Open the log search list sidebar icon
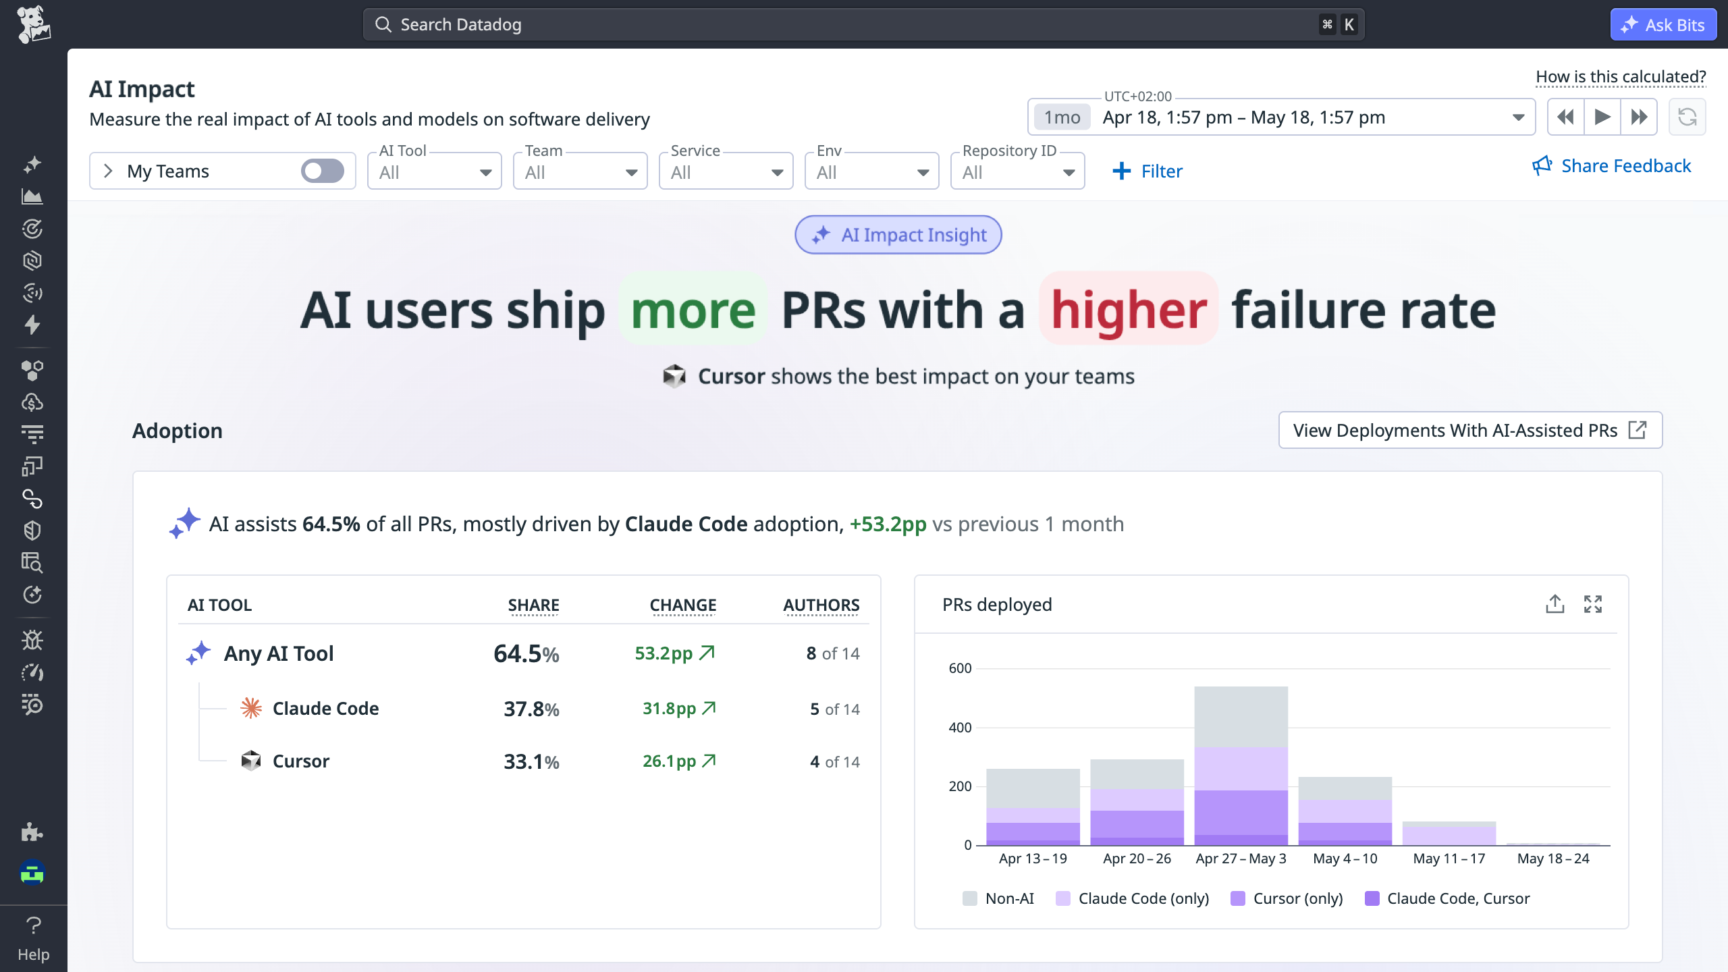The height and width of the screenshot is (972, 1728). tap(32, 704)
